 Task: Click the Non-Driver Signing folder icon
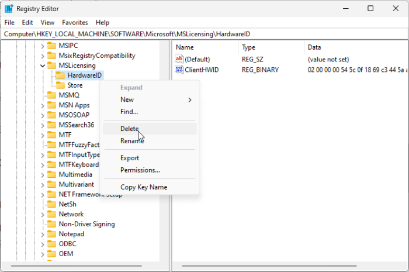51,224
